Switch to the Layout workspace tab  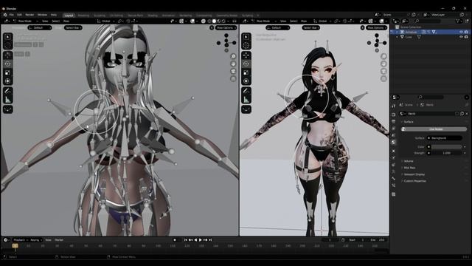click(x=69, y=15)
